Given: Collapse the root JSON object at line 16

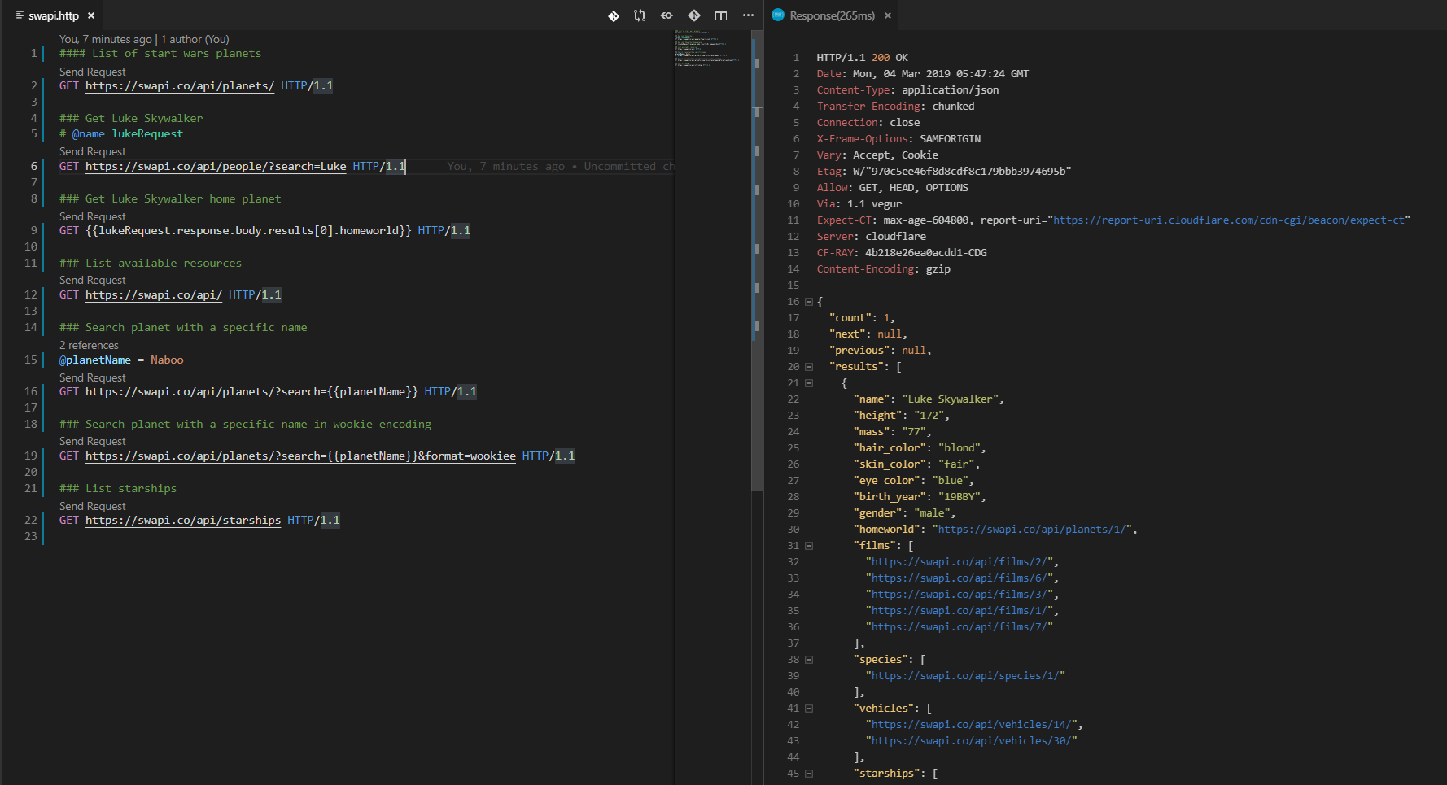Looking at the screenshot, I should pos(808,301).
